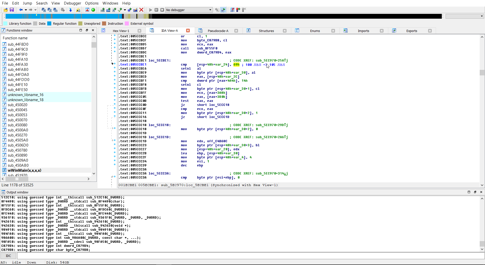
Task: Click the IDC button beside command line
Action: tap(8, 256)
